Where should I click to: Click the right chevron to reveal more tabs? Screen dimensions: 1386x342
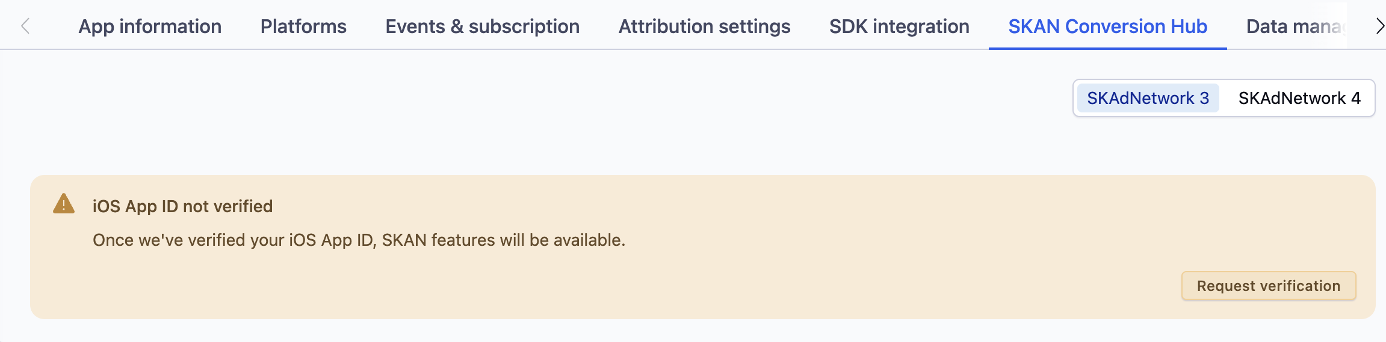pos(1379,26)
